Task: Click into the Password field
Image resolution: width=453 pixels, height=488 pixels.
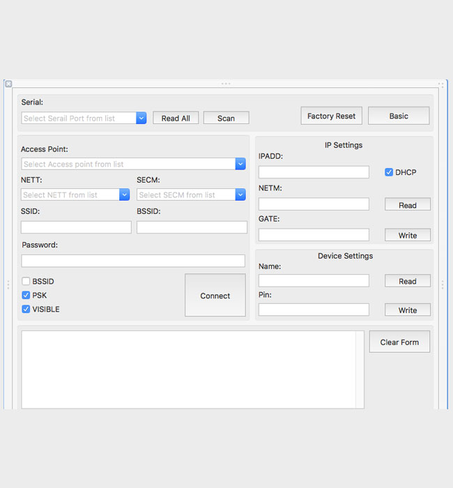Action: (x=133, y=261)
